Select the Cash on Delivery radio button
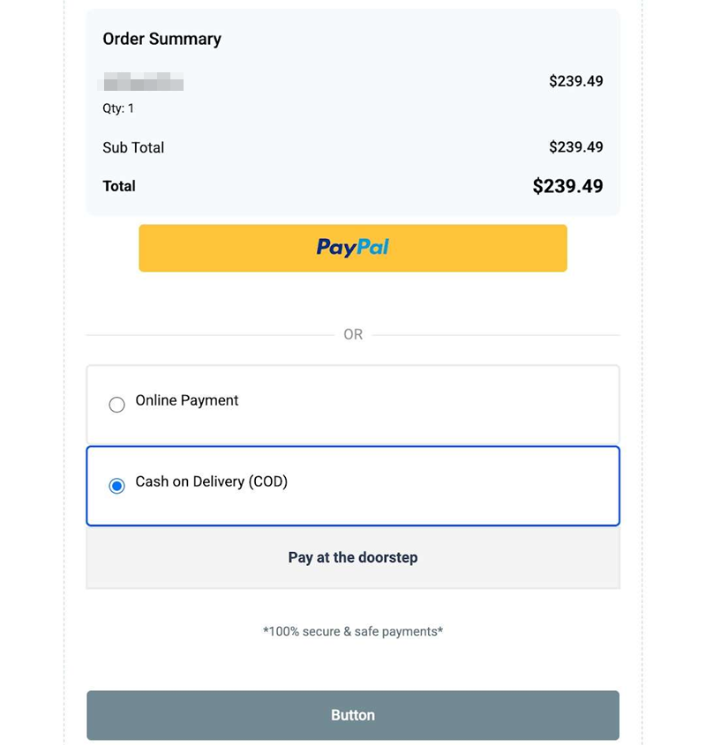Image resolution: width=706 pixels, height=745 pixels. (x=116, y=486)
